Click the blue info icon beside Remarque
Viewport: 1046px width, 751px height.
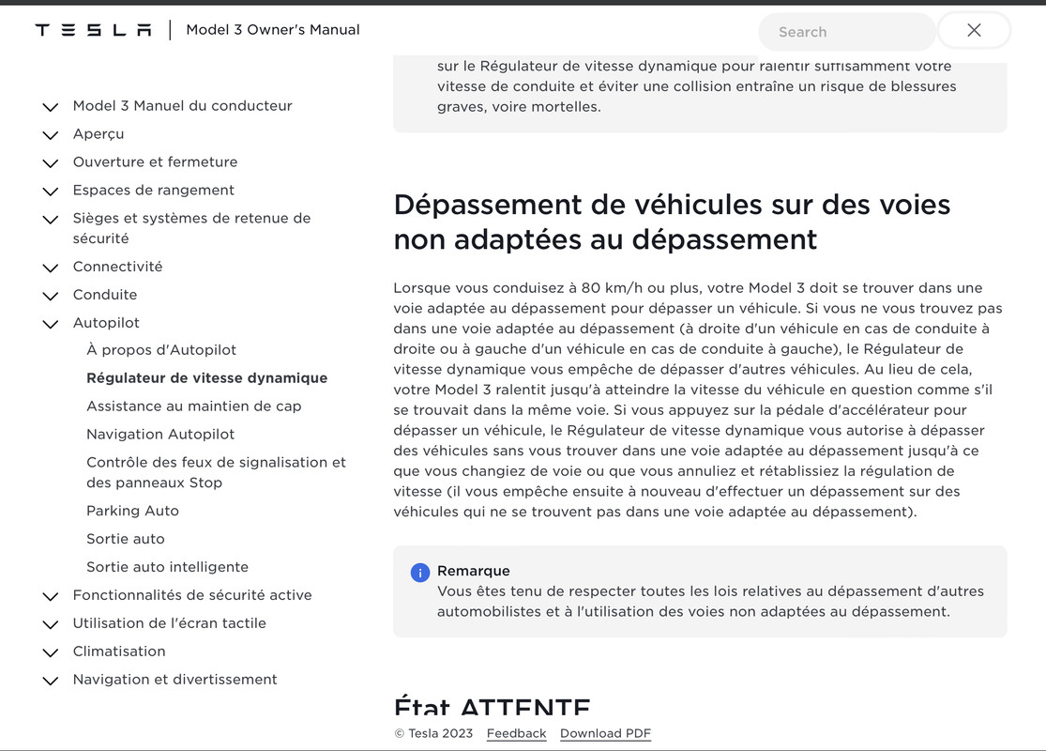(419, 573)
